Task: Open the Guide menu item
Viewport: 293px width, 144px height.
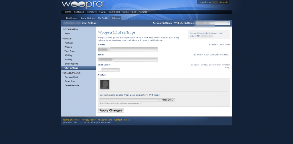Action: pos(126,12)
